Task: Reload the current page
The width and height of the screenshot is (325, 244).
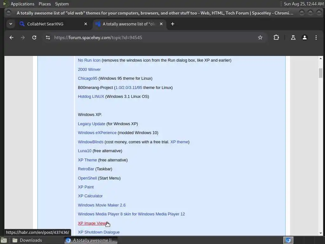Action: click(34, 37)
